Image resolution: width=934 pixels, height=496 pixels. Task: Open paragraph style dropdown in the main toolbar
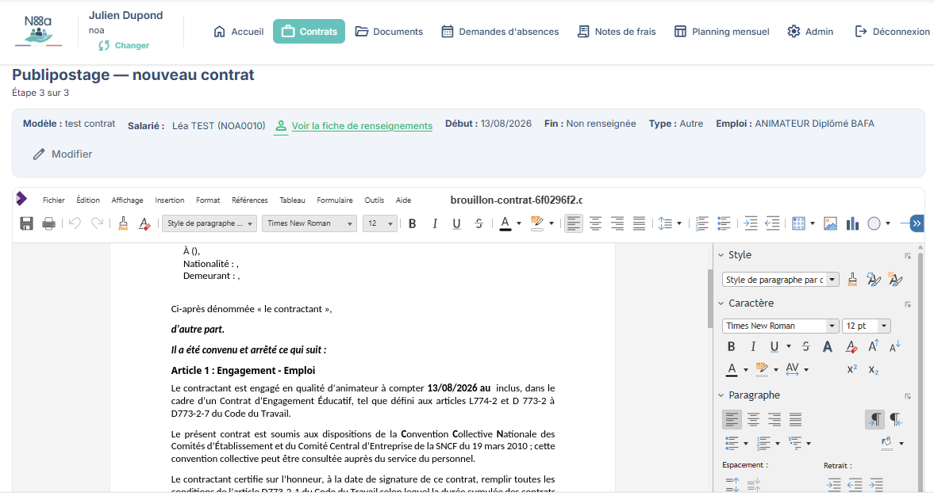pyautogui.click(x=209, y=223)
